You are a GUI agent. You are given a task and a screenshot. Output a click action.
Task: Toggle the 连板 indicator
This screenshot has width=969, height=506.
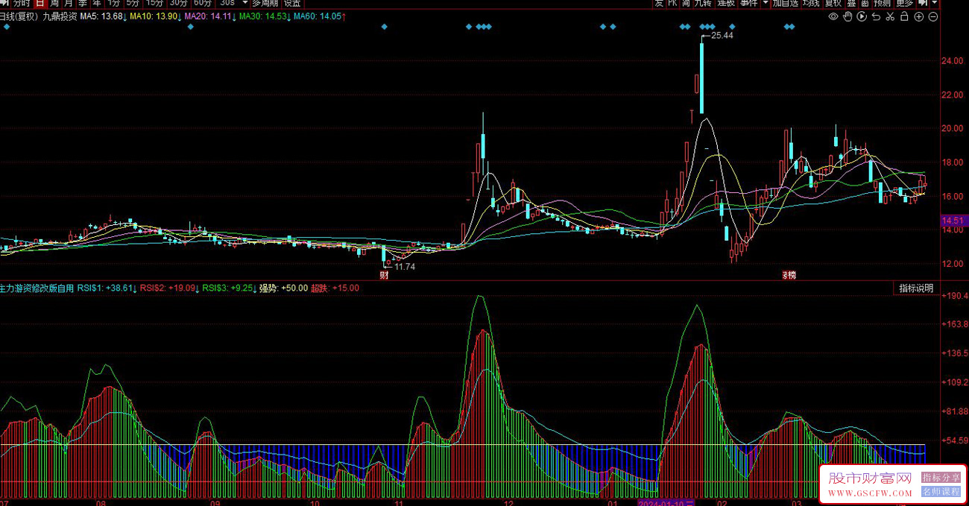pyautogui.click(x=726, y=3)
